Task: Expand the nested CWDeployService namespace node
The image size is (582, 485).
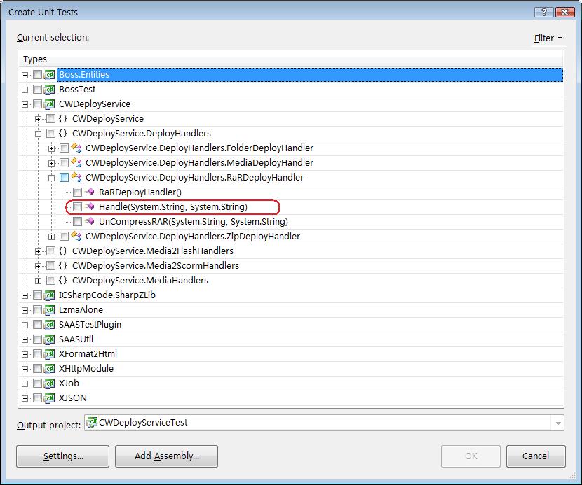Action: pos(39,119)
